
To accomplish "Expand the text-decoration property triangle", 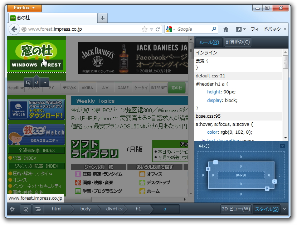I will click(x=204, y=140).
